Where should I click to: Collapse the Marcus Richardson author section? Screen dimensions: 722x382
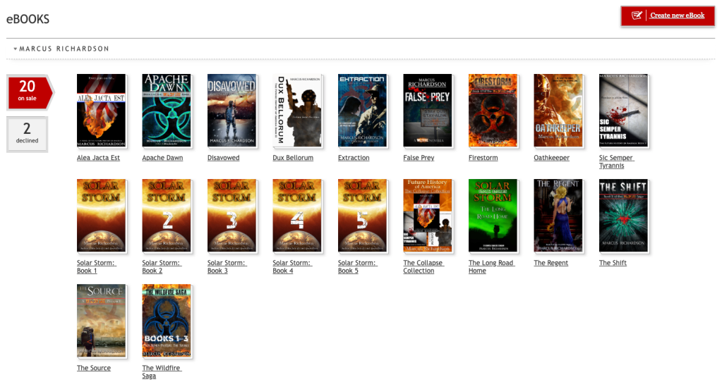[16, 49]
